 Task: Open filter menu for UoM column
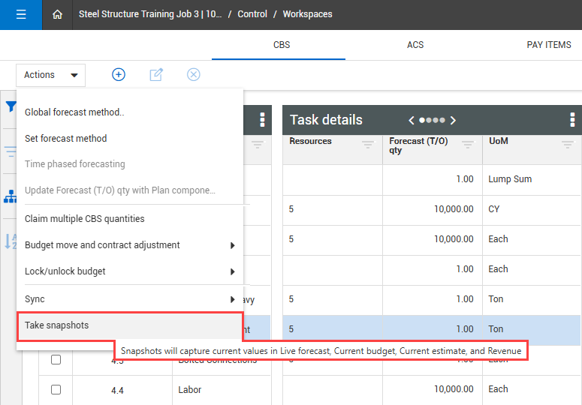click(x=567, y=145)
